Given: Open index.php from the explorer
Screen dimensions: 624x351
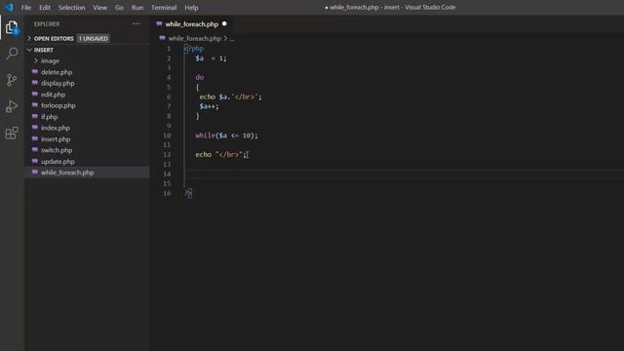Looking at the screenshot, I should (56, 128).
